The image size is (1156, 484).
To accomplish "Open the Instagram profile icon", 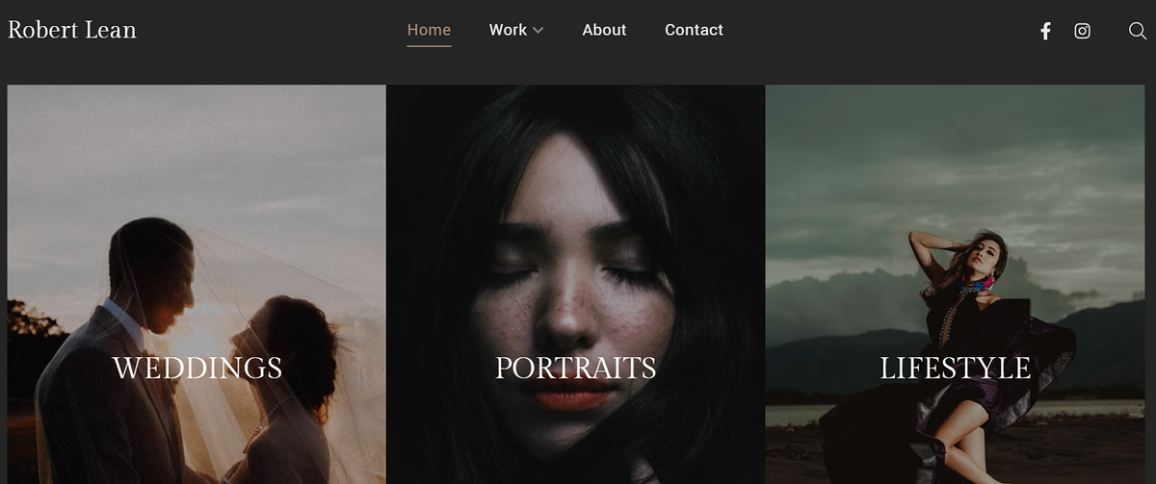I will point(1082,31).
